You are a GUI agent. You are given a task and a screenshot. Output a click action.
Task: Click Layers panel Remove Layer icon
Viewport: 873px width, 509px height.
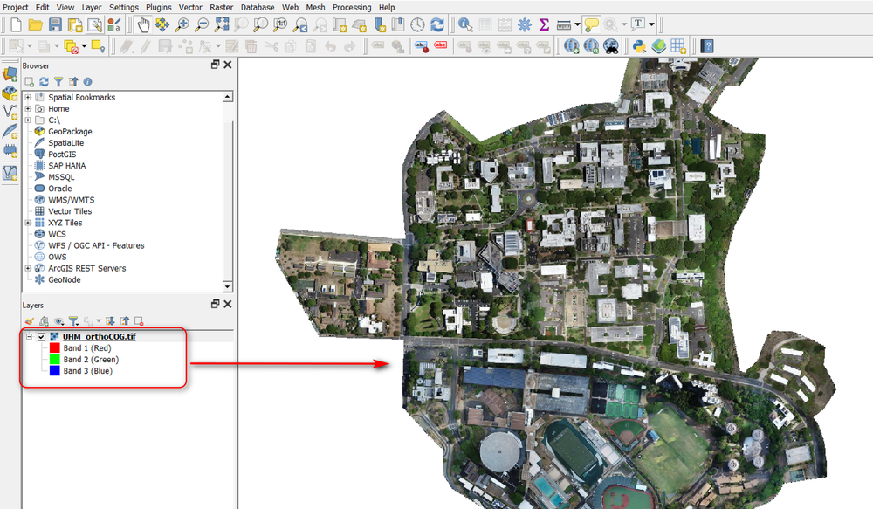click(x=139, y=321)
